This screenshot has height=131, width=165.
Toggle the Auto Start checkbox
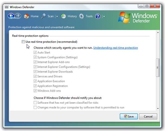(x=35, y=52)
